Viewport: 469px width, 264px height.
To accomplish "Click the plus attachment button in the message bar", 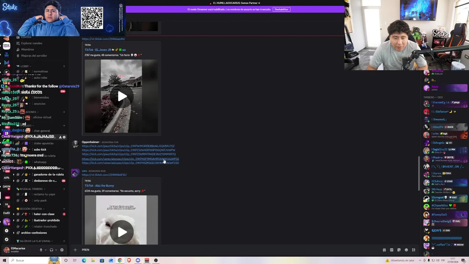I will pos(75,250).
